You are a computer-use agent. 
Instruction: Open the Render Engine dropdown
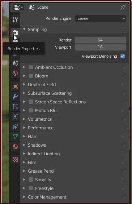(x=100, y=18)
